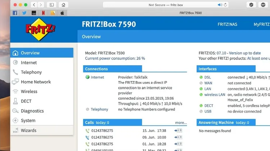Click call icon for 15. Jun. entry
The image size is (270, 151).
87,131
